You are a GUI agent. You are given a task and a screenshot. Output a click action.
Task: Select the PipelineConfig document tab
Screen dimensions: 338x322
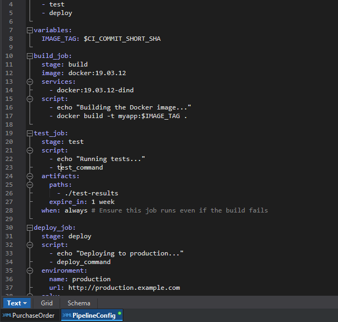click(x=94, y=316)
